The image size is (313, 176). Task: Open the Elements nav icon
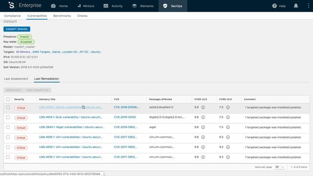134,6
